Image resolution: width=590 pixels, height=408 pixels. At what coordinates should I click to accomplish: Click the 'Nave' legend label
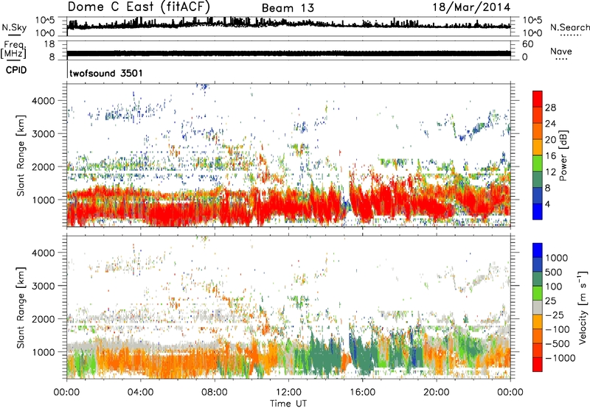(561, 51)
